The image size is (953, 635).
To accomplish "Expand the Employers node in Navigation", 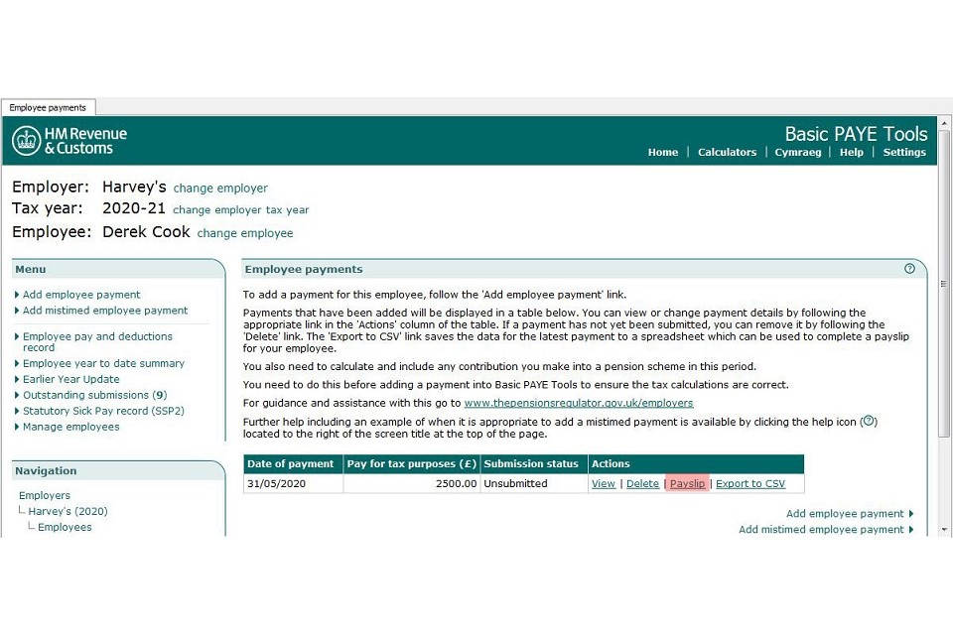I will [x=44, y=495].
